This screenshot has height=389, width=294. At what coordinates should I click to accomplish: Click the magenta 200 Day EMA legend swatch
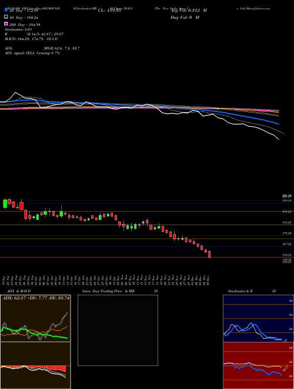[6, 24]
